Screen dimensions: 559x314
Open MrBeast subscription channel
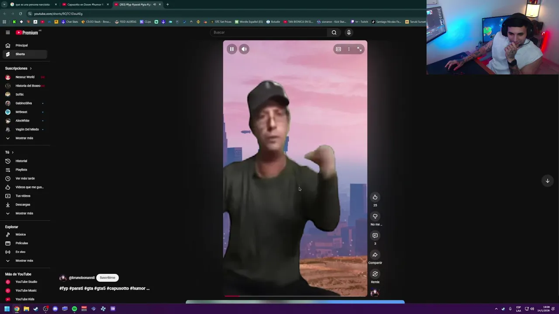pos(24,112)
